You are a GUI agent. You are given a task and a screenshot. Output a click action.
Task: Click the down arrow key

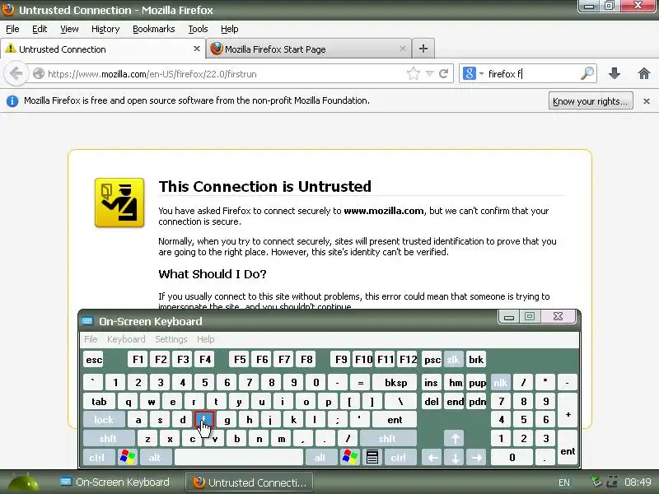[455, 457]
